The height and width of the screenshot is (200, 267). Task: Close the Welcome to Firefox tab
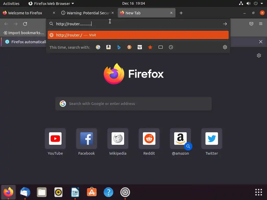point(54,13)
